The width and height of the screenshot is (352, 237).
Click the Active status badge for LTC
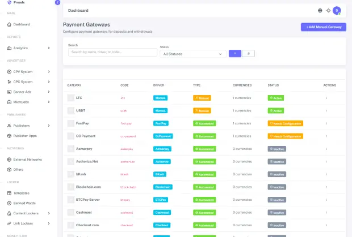(276, 98)
